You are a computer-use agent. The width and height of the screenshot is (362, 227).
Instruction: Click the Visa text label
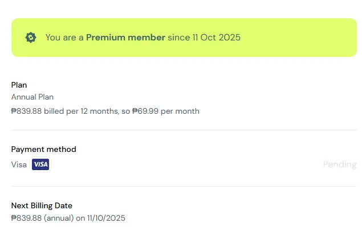tap(19, 164)
